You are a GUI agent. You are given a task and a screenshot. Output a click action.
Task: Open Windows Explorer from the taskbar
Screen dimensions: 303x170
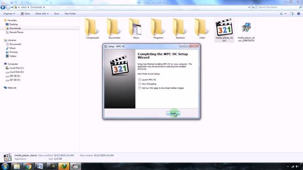tap(17, 166)
